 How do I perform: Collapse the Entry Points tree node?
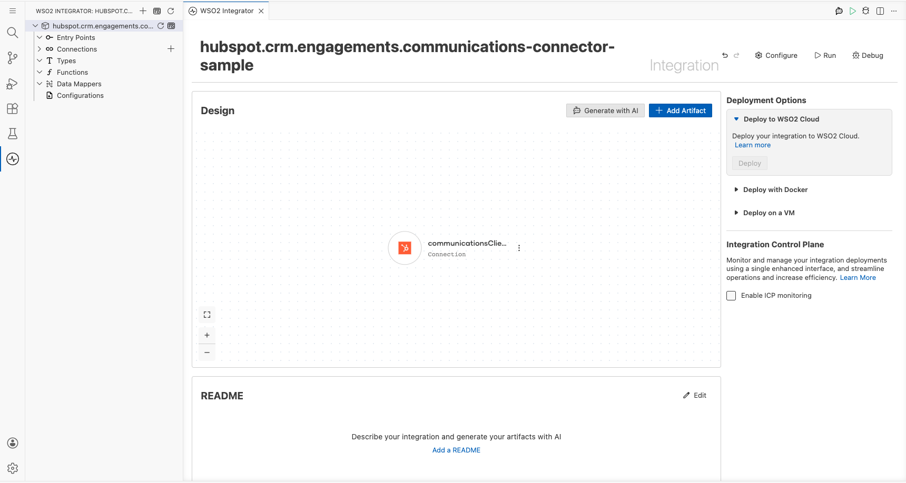40,37
